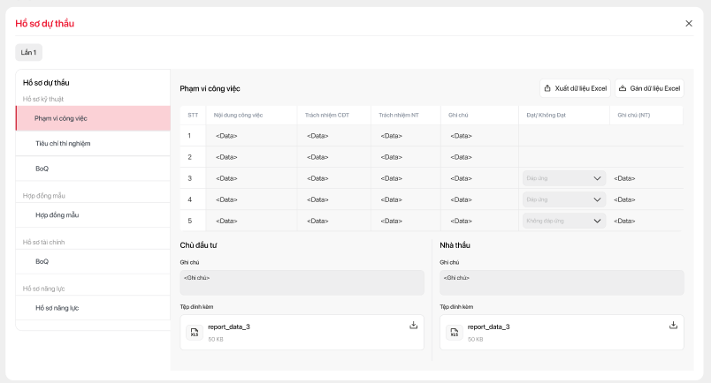Select Phạm vi công việc in sidebar

point(93,118)
